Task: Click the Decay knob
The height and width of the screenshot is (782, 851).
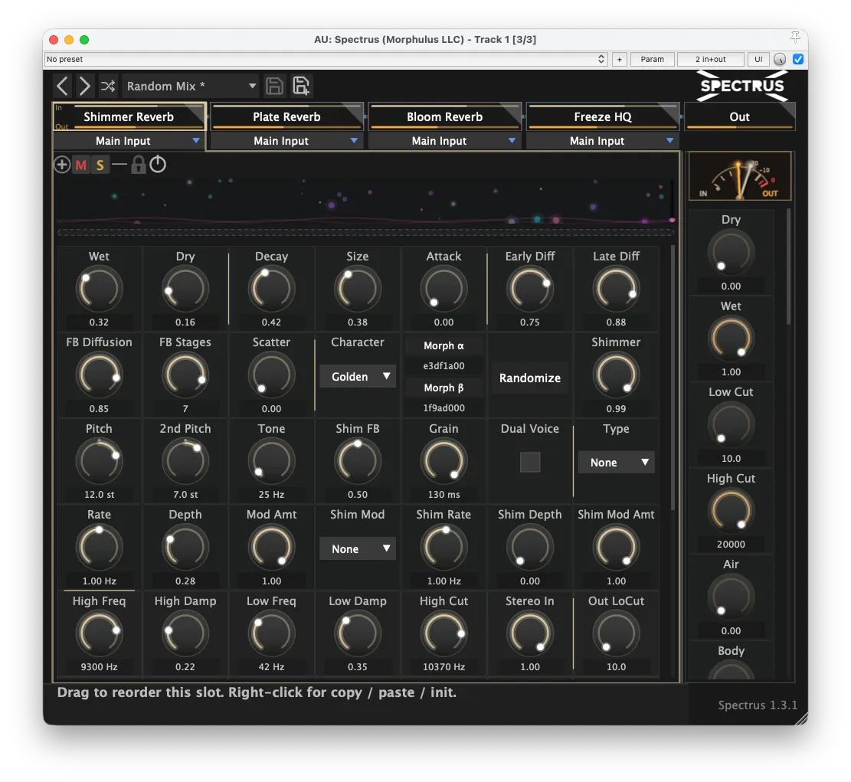Action: 271,289
